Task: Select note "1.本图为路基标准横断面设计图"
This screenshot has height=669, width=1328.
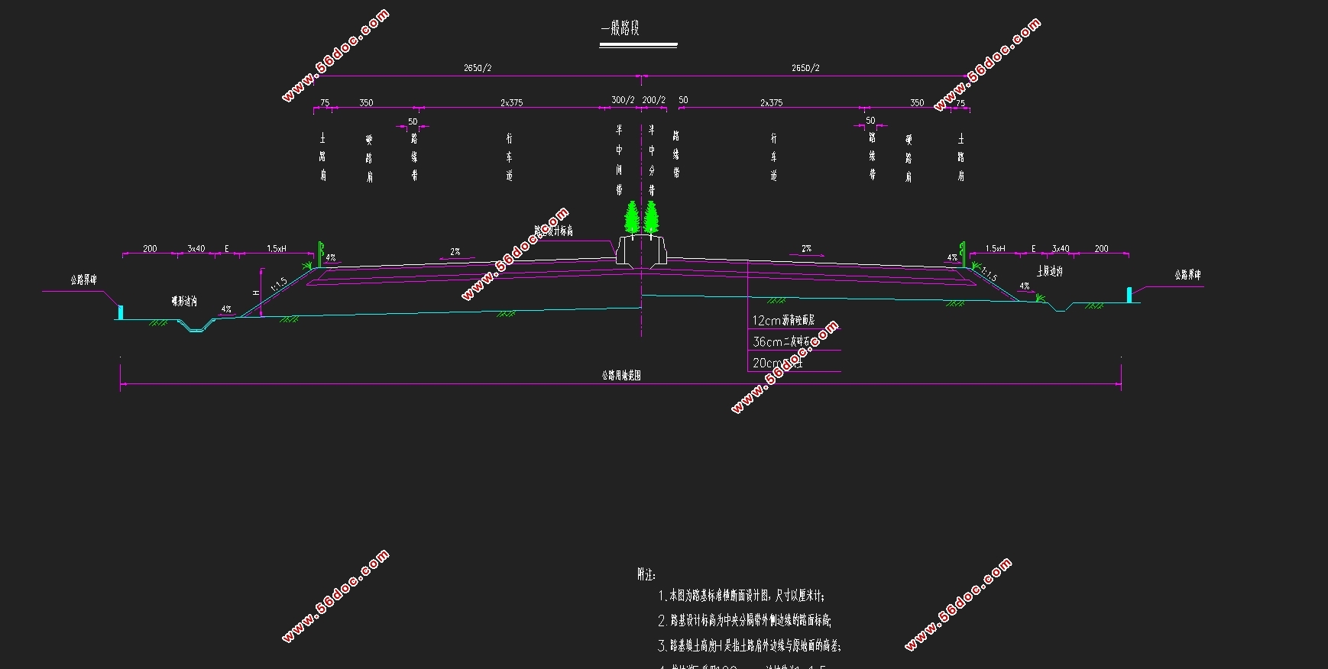Action: 741,596
